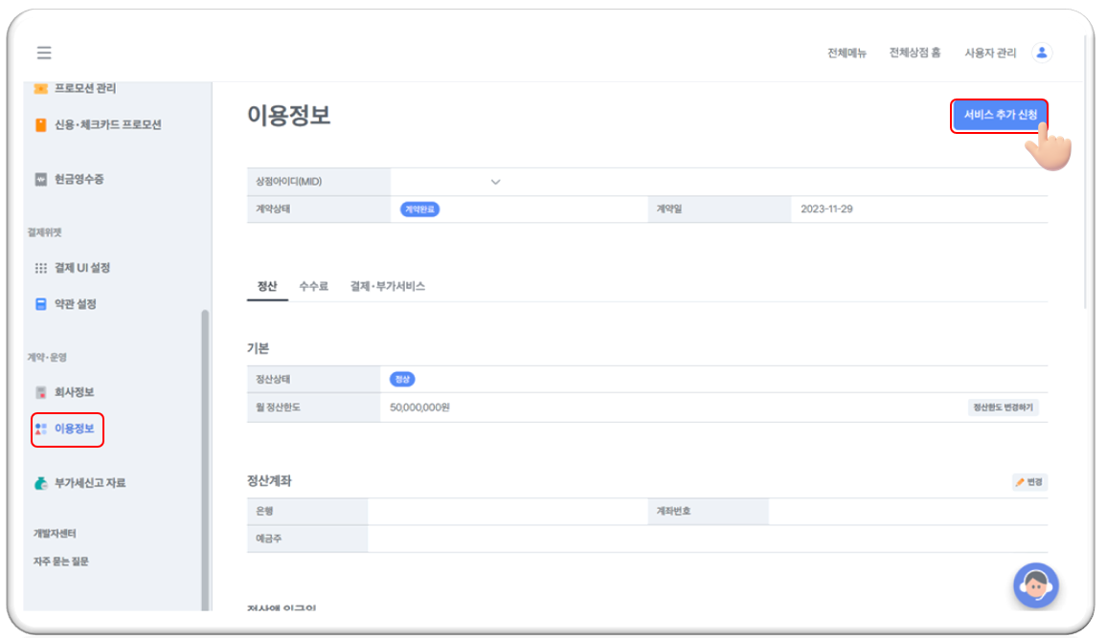Open 결제 UI 설정 grid icon
The height and width of the screenshot is (638, 1106).
[x=40, y=268]
